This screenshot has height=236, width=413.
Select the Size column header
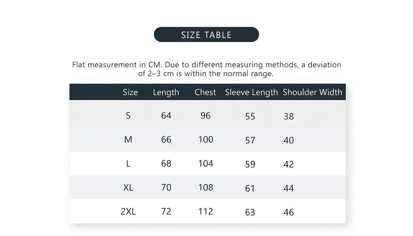pyautogui.click(x=130, y=92)
